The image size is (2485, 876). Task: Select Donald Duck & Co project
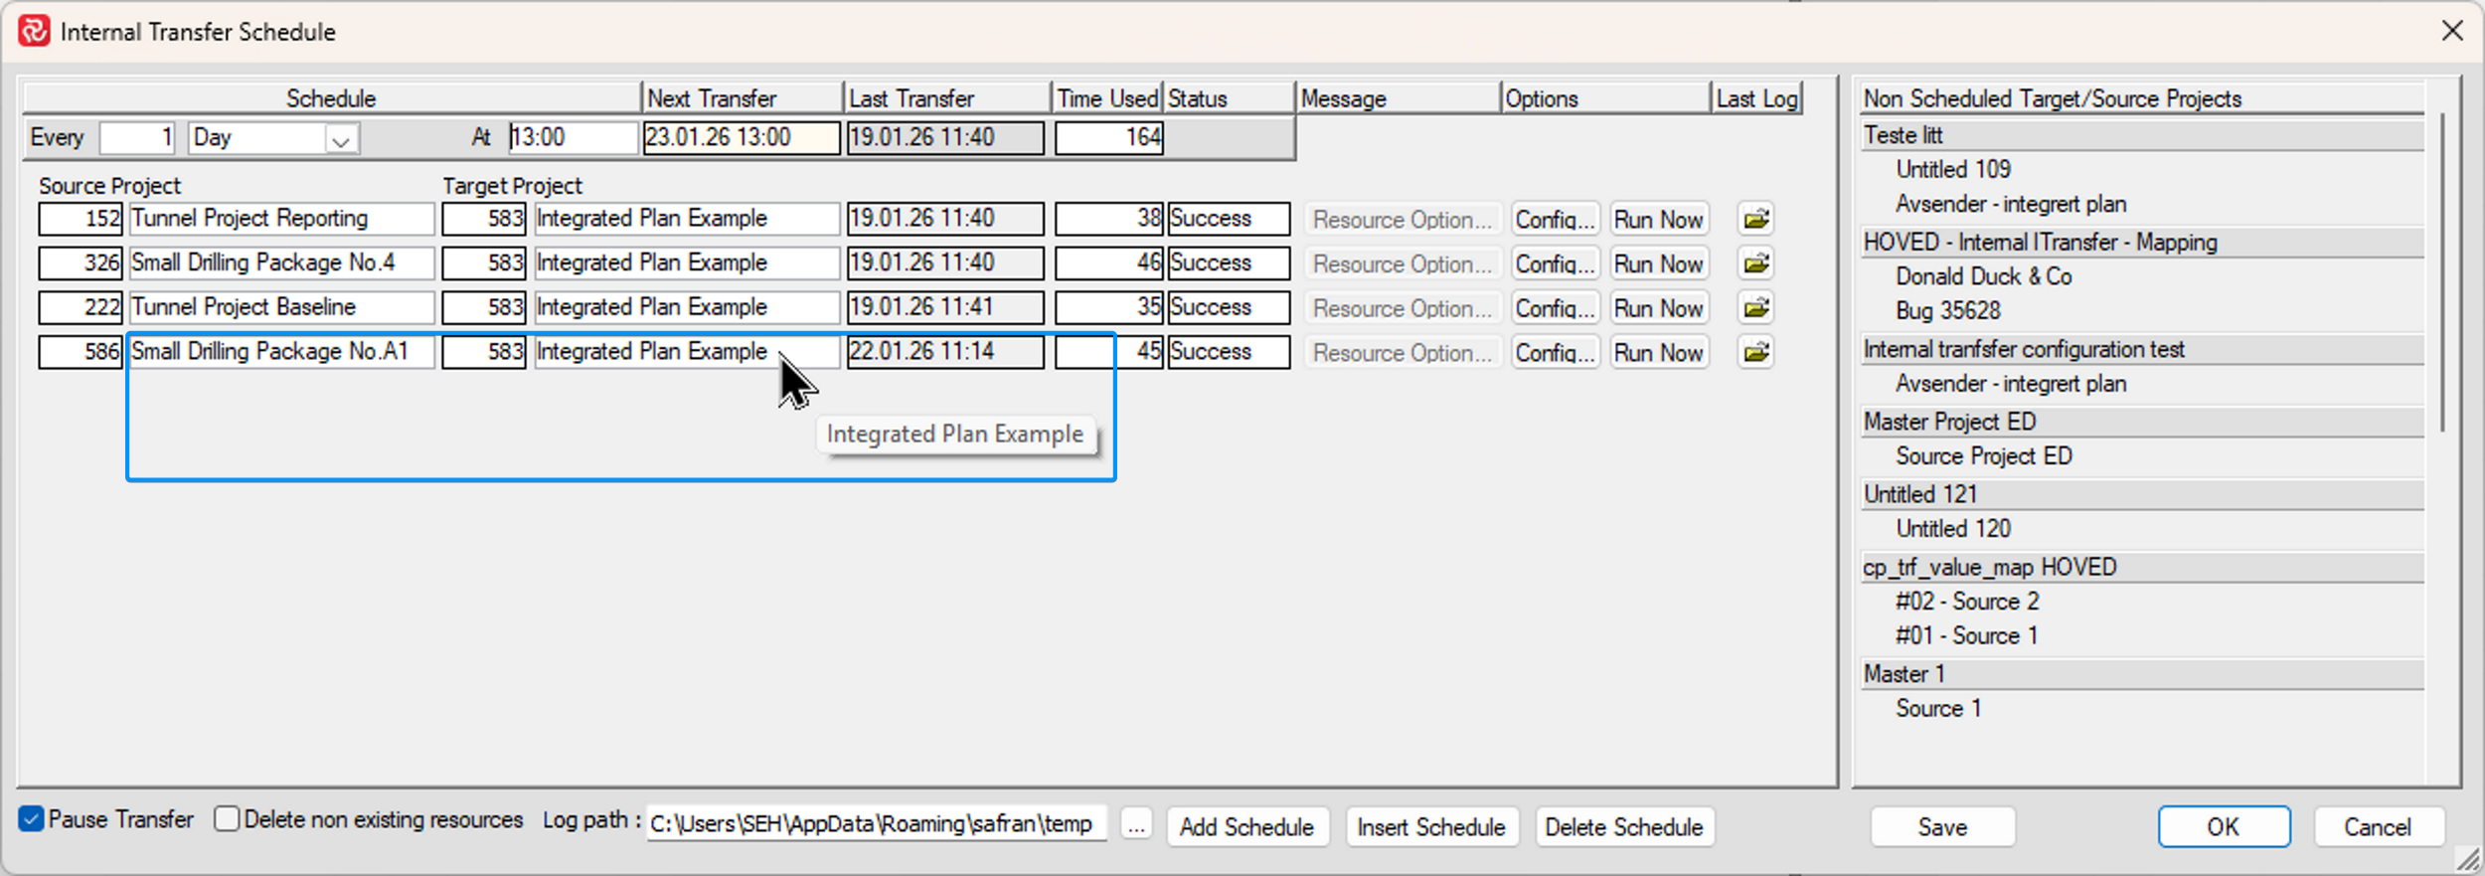coord(1983,276)
